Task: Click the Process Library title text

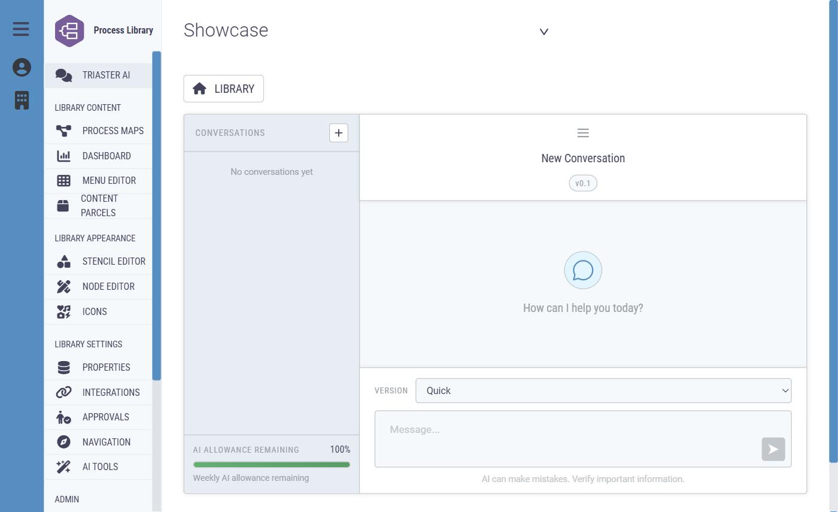Action: [123, 30]
